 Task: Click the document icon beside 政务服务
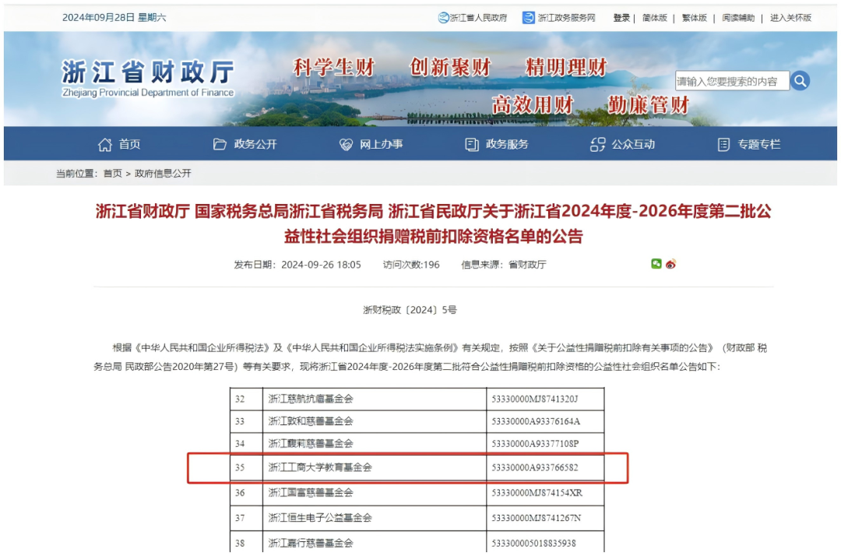(471, 144)
